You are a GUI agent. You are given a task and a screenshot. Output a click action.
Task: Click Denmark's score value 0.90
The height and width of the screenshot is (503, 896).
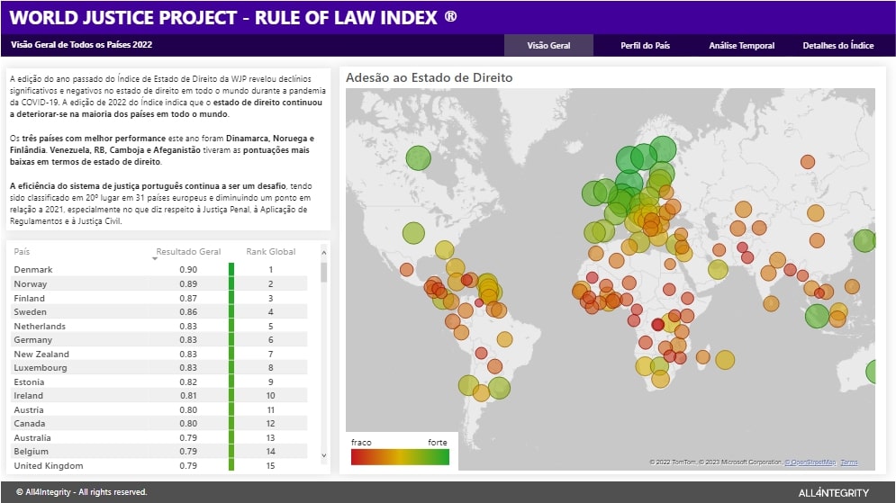[188, 269]
